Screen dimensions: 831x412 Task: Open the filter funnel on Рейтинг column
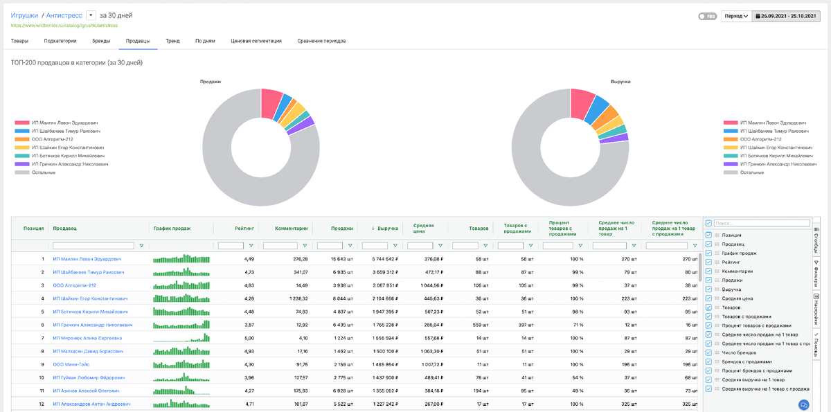251,244
